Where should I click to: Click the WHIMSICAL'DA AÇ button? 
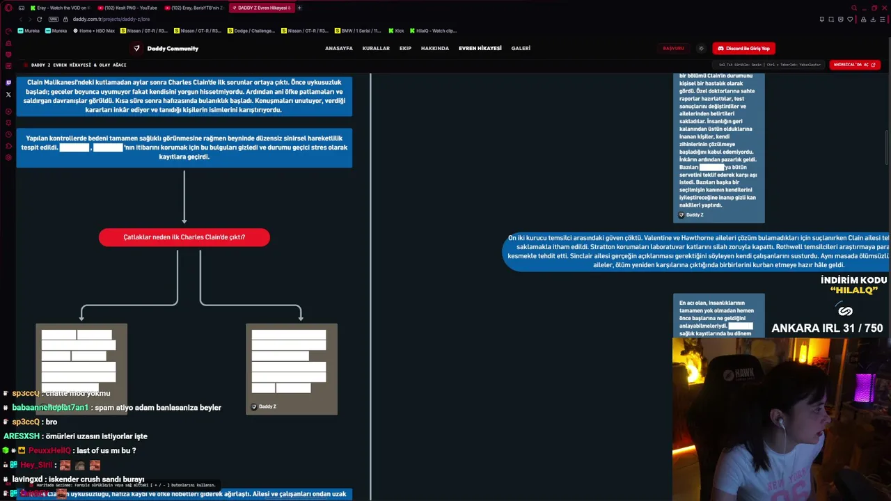click(x=855, y=65)
